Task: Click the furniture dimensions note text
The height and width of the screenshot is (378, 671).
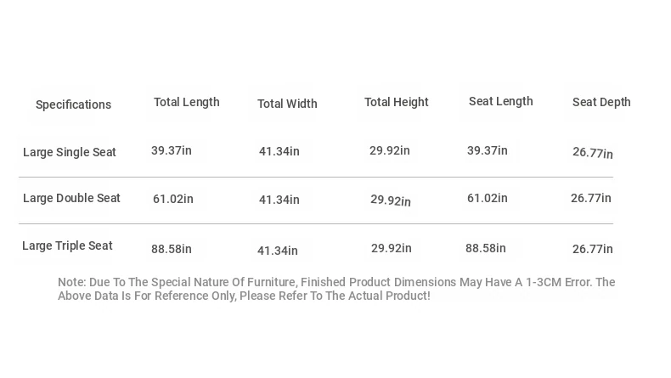Action: (336, 289)
